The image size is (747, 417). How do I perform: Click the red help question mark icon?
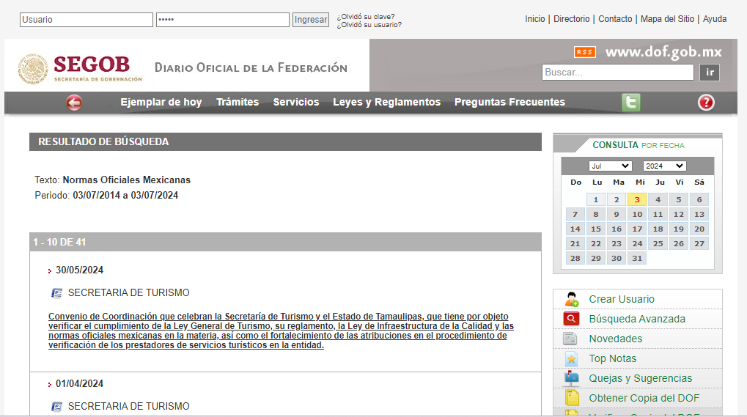[x=706, y=103]
